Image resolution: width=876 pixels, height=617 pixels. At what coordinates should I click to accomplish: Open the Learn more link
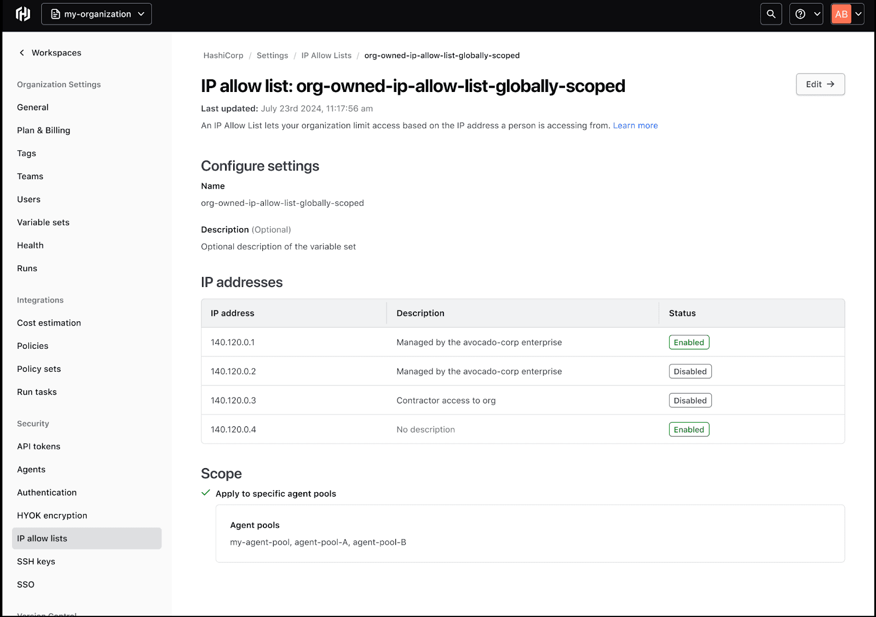(x=635, y=125)
